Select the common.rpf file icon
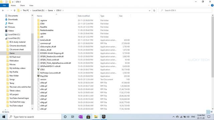The image size is (214, 120). [x=38, y=43]
